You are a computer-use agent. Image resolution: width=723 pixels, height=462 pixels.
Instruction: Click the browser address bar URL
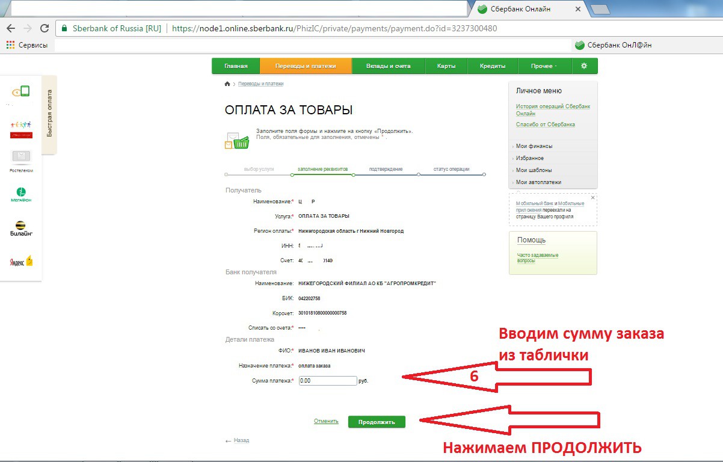(x=334, y=28)
